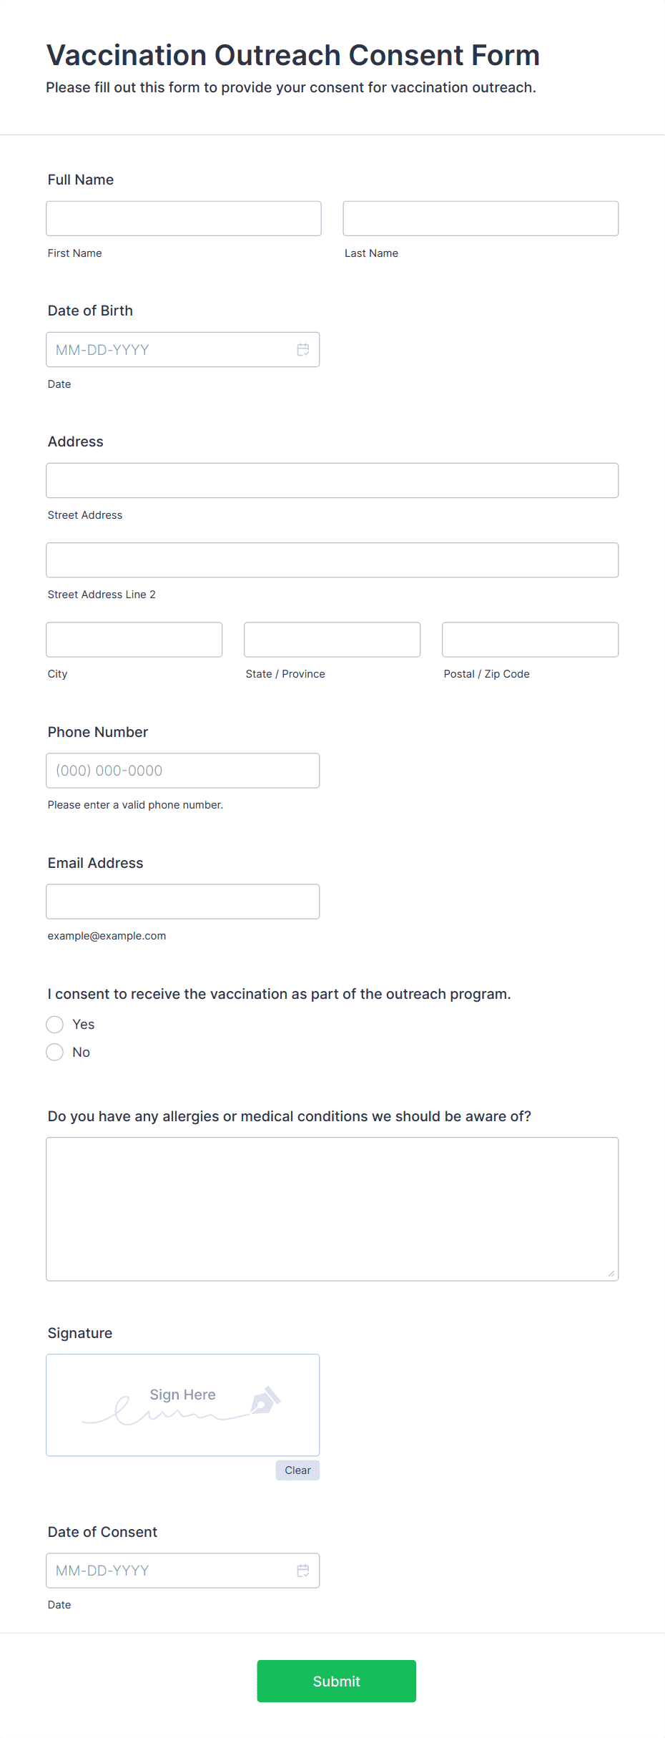The height and width of the screenshot is (1738, 665).
Task: Open the Date of Birth calendar picker
Action: tap(302, 349)
